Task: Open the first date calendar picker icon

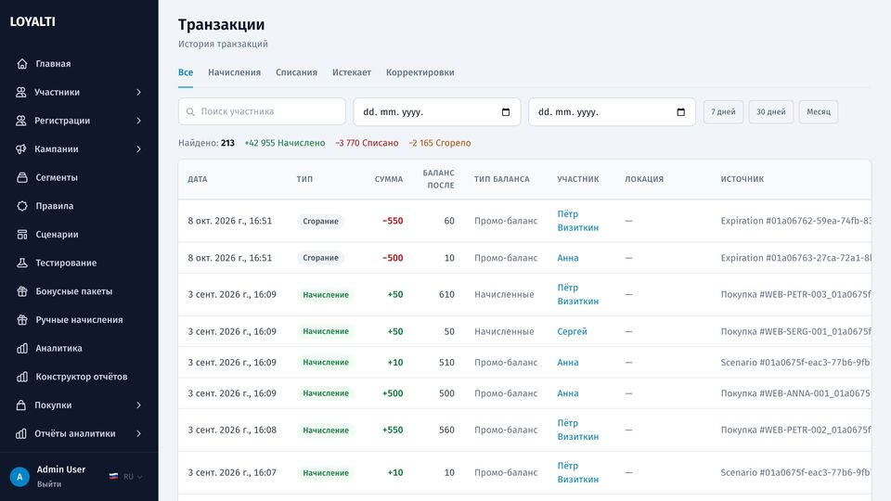Action: pos(506,112)
